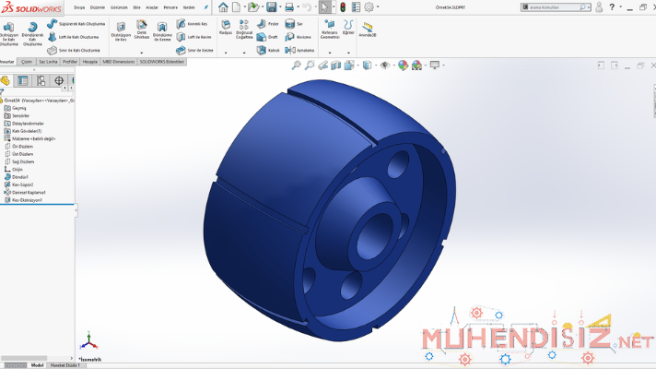Click the Delik Sihirbazı hole wizard icon
This screenshot has height=369, width=656.
(x=142, y=28)
